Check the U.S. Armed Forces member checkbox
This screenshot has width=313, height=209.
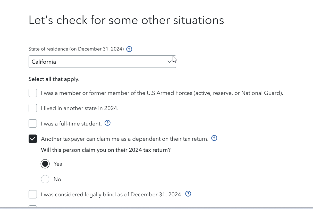point(33,93)
